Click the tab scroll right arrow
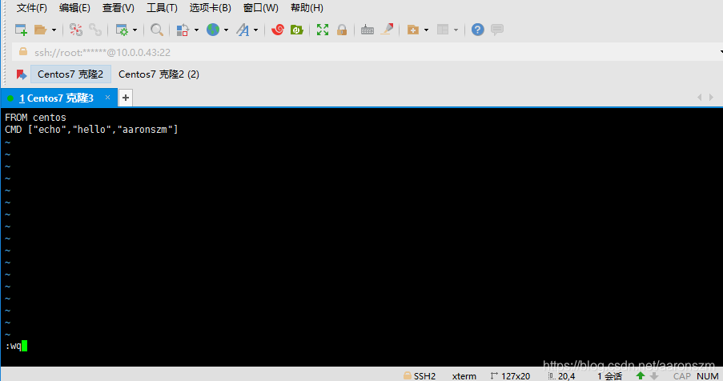The image size is (723, 381). pos(712,97)
